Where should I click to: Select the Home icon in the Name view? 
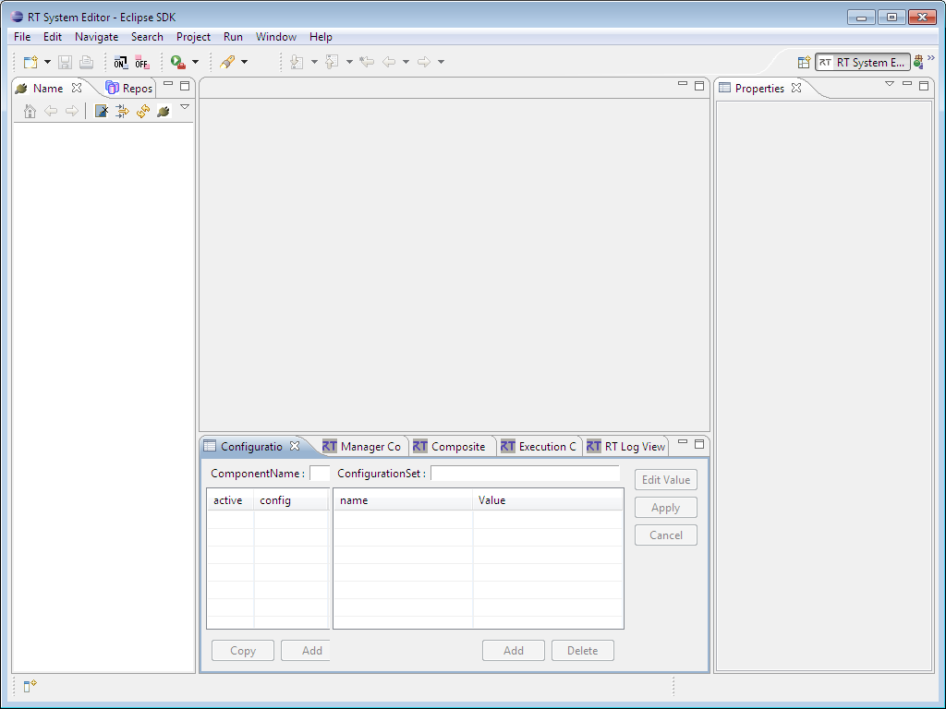pos(29,111)
